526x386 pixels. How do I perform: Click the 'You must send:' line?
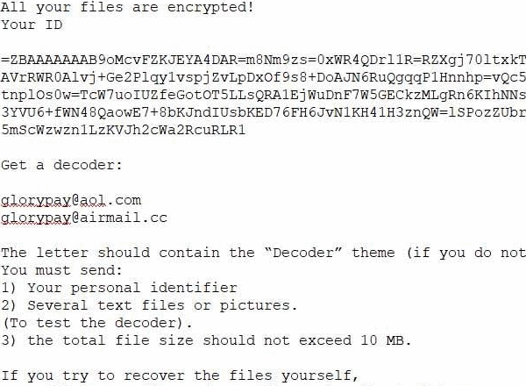[x=61, y=270]
